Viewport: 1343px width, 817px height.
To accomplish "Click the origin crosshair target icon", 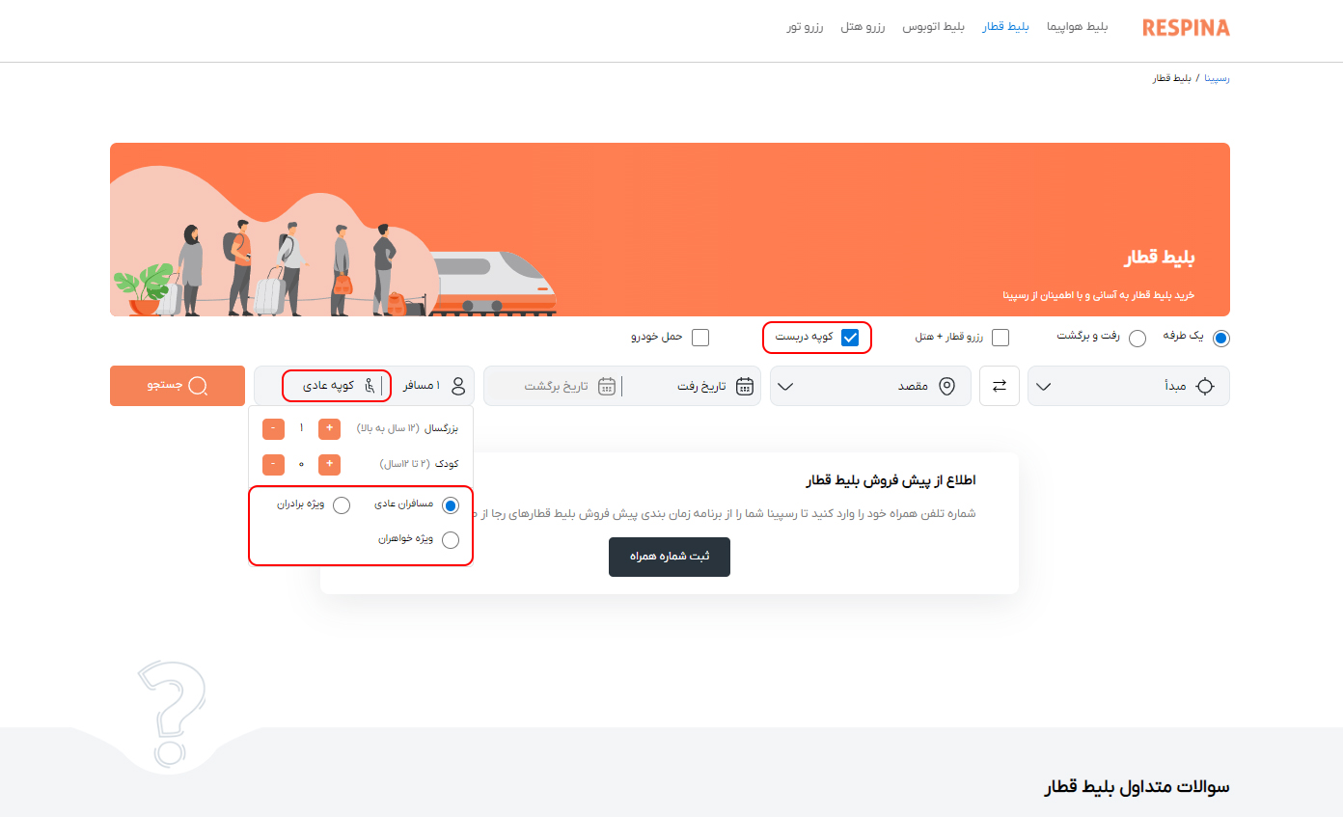I will tap(1205, 386).
